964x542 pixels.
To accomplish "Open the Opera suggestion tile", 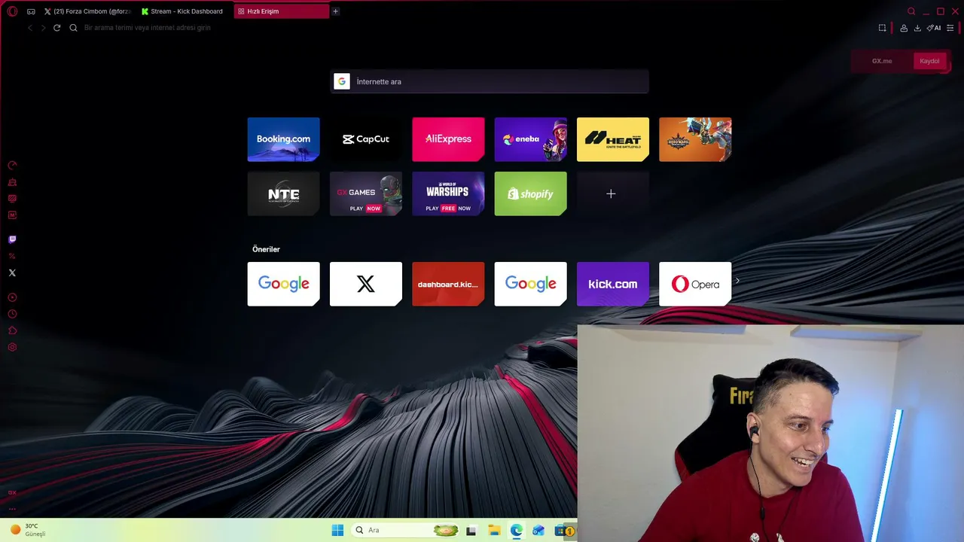I will (x=695, y=284).
